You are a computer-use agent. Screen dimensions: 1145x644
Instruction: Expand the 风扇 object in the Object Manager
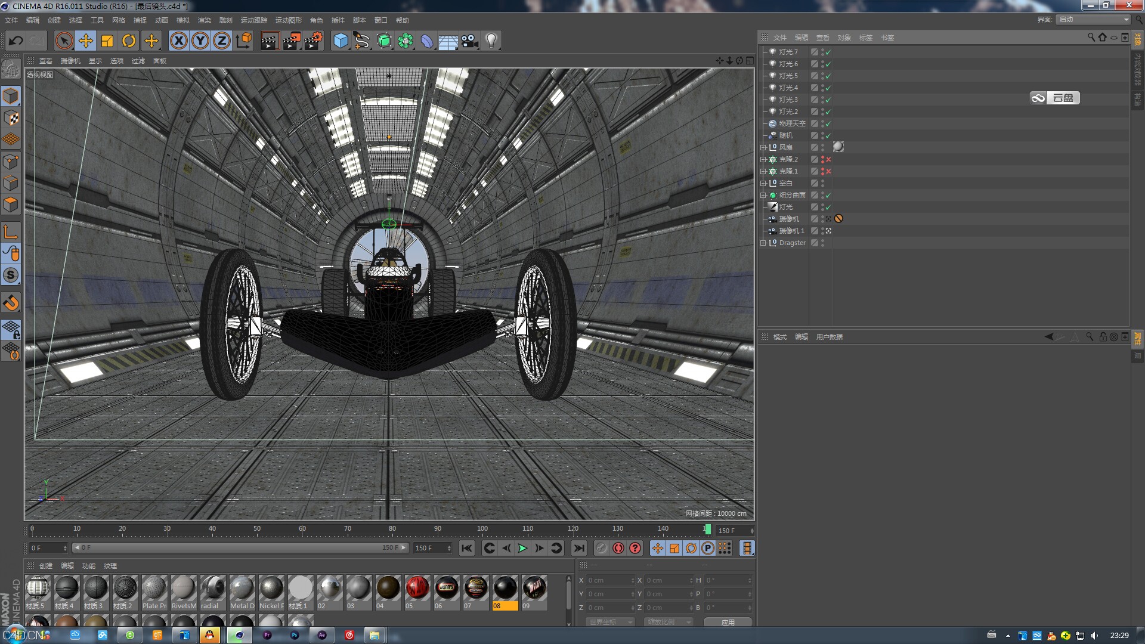click(x=764, y=147)
